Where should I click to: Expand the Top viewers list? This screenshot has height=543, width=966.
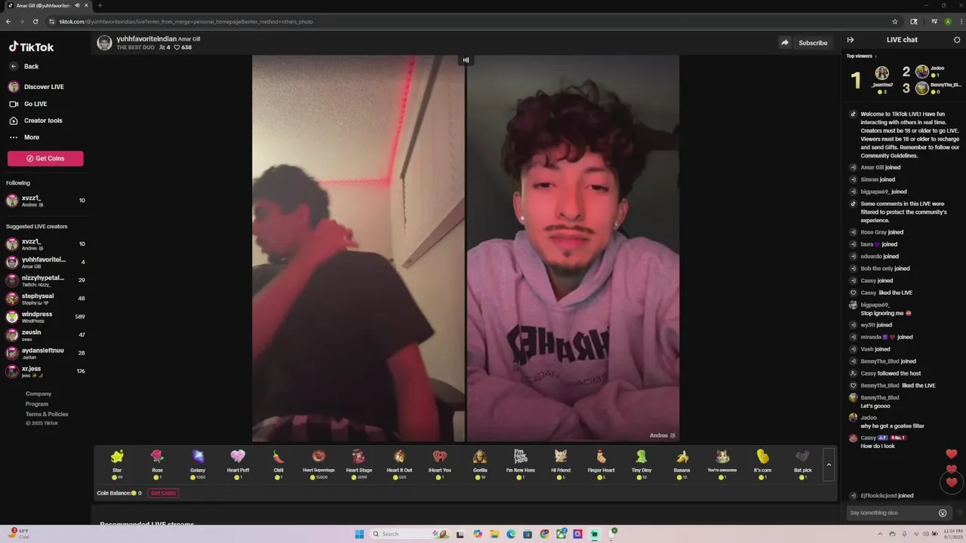click(861, 56)
